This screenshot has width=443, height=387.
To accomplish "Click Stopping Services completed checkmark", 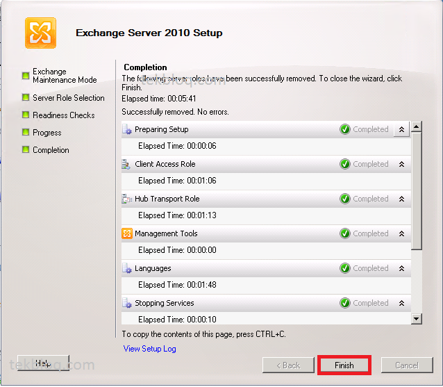I will click(345, 304).
